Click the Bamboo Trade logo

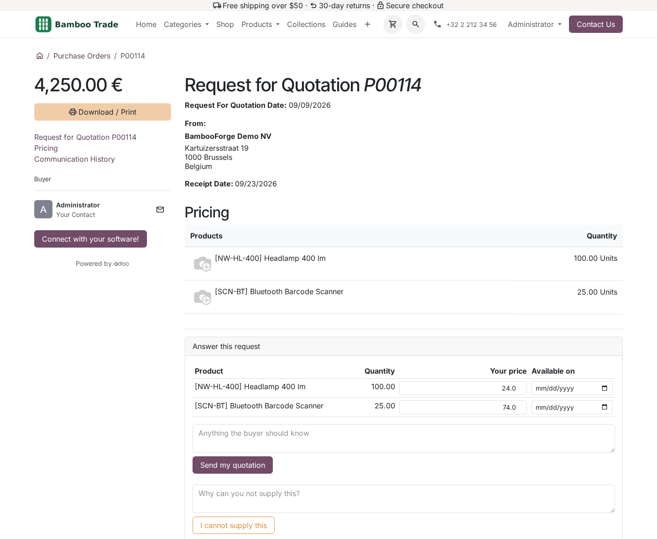(x=77, y=24)
